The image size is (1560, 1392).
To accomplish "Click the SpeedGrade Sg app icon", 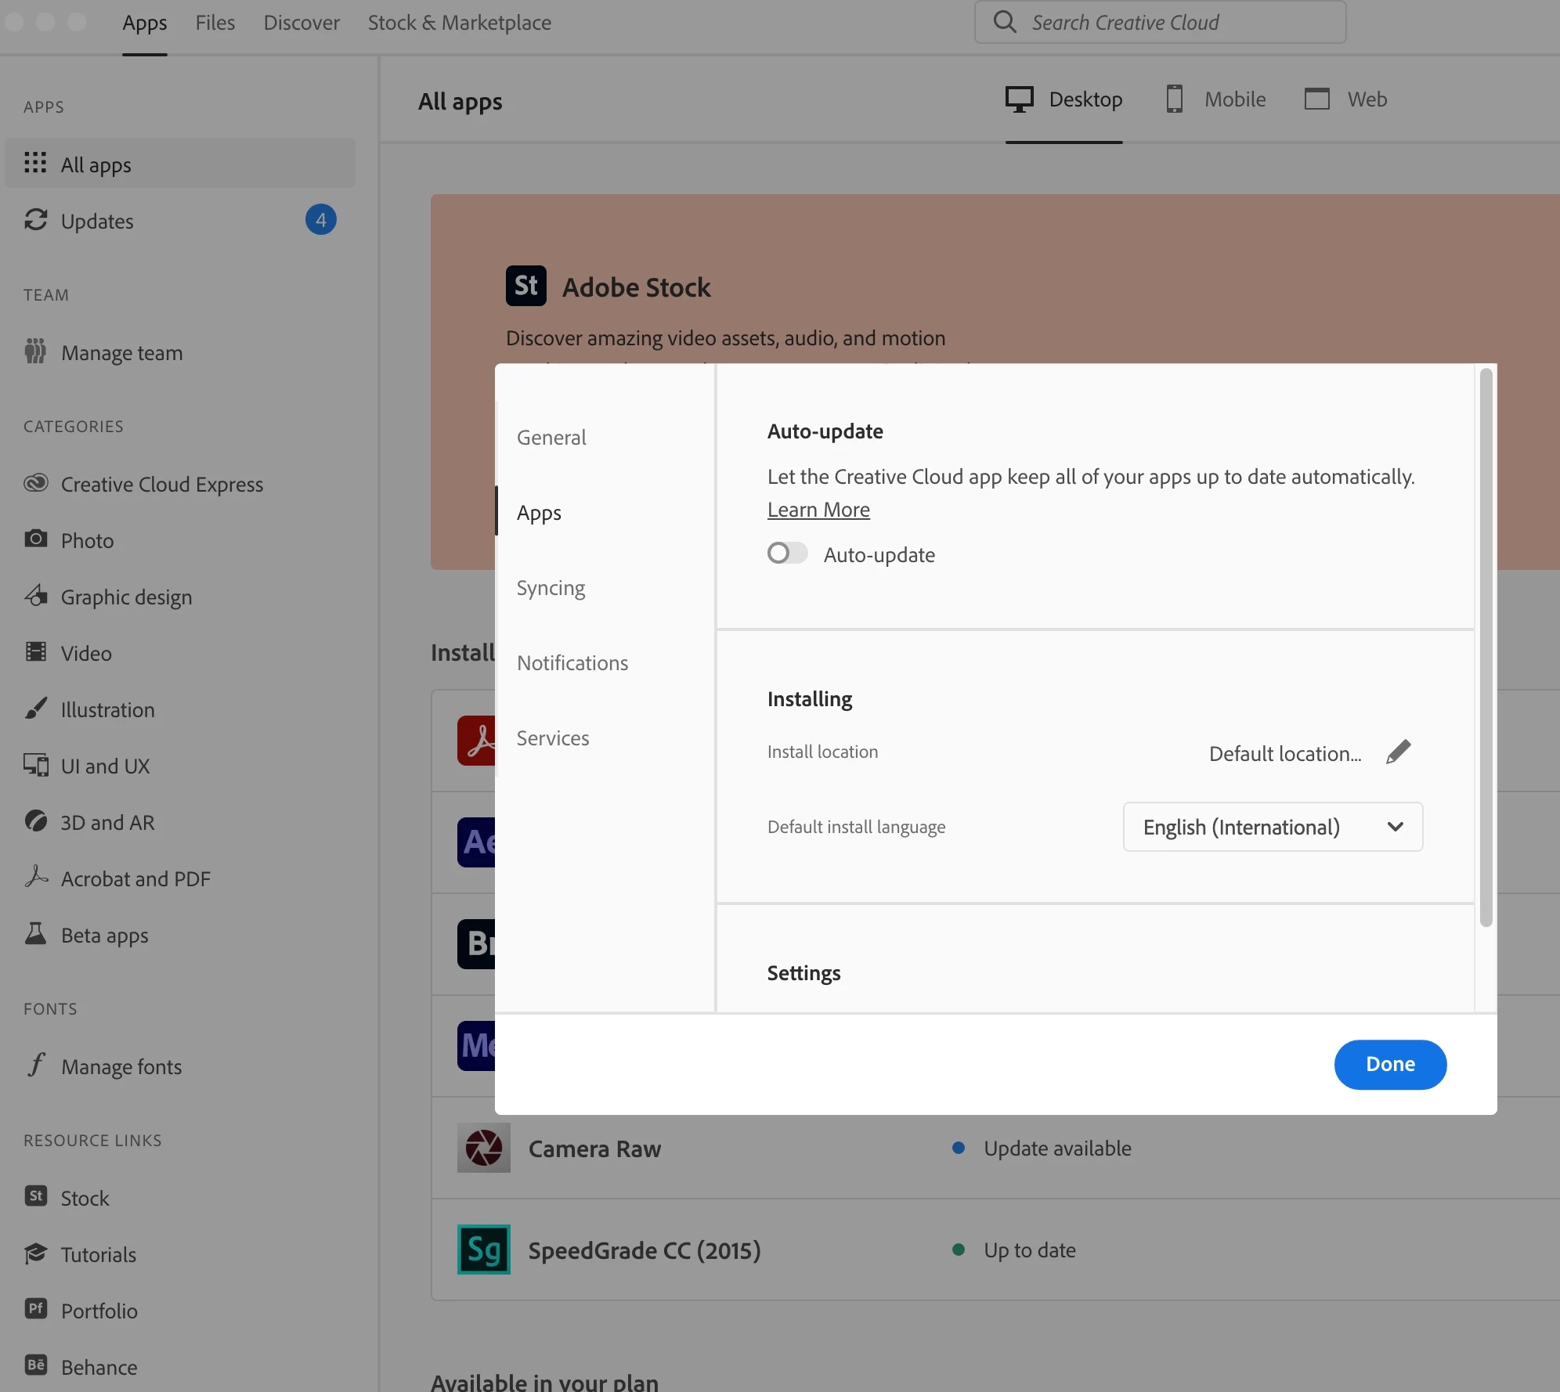I will (483, 1250).
